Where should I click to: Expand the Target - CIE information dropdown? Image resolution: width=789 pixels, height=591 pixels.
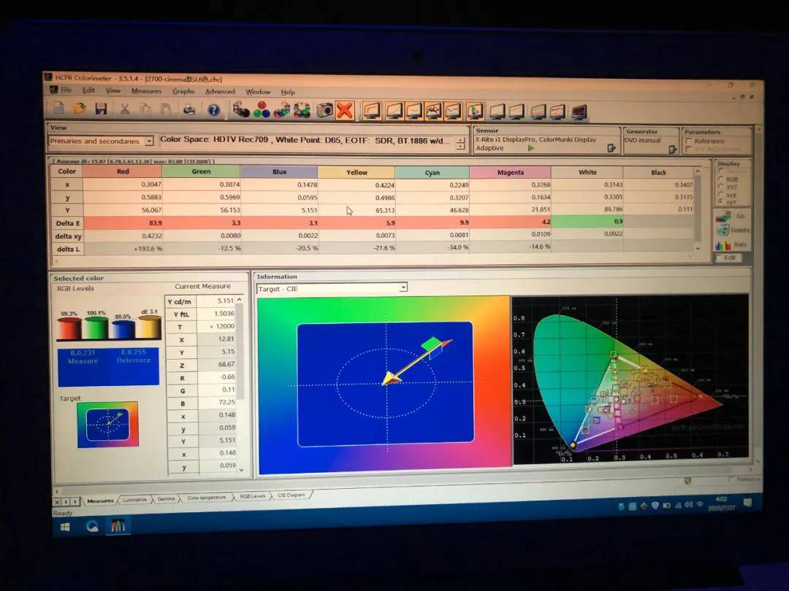tap(403, 288)
